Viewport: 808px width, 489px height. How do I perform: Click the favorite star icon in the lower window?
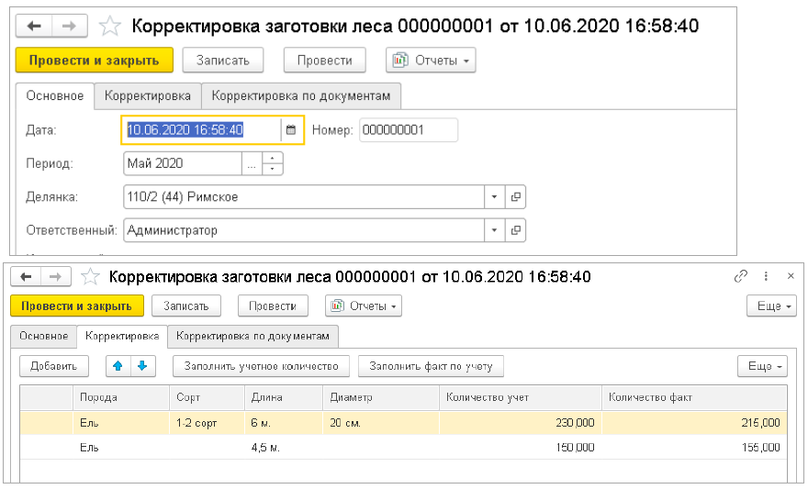(90, 276)
